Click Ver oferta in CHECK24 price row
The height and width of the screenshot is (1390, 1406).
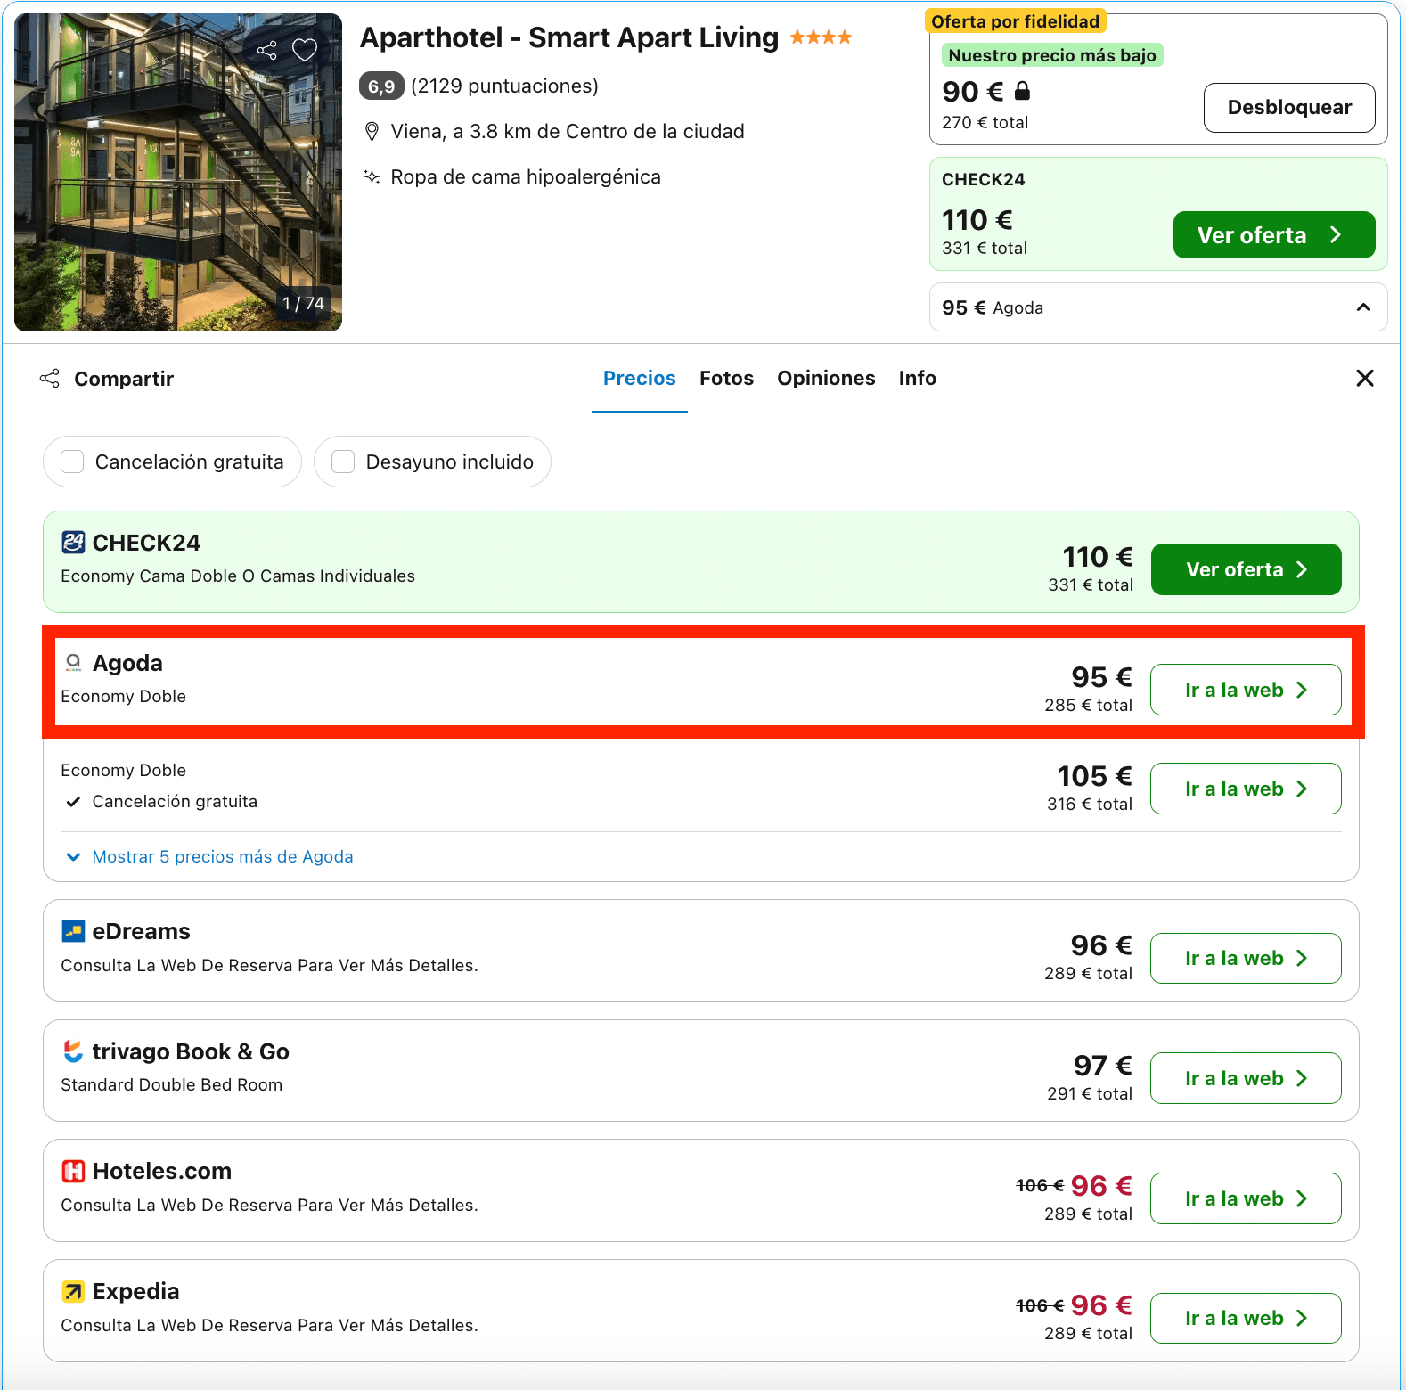(x=1246, y=569)
